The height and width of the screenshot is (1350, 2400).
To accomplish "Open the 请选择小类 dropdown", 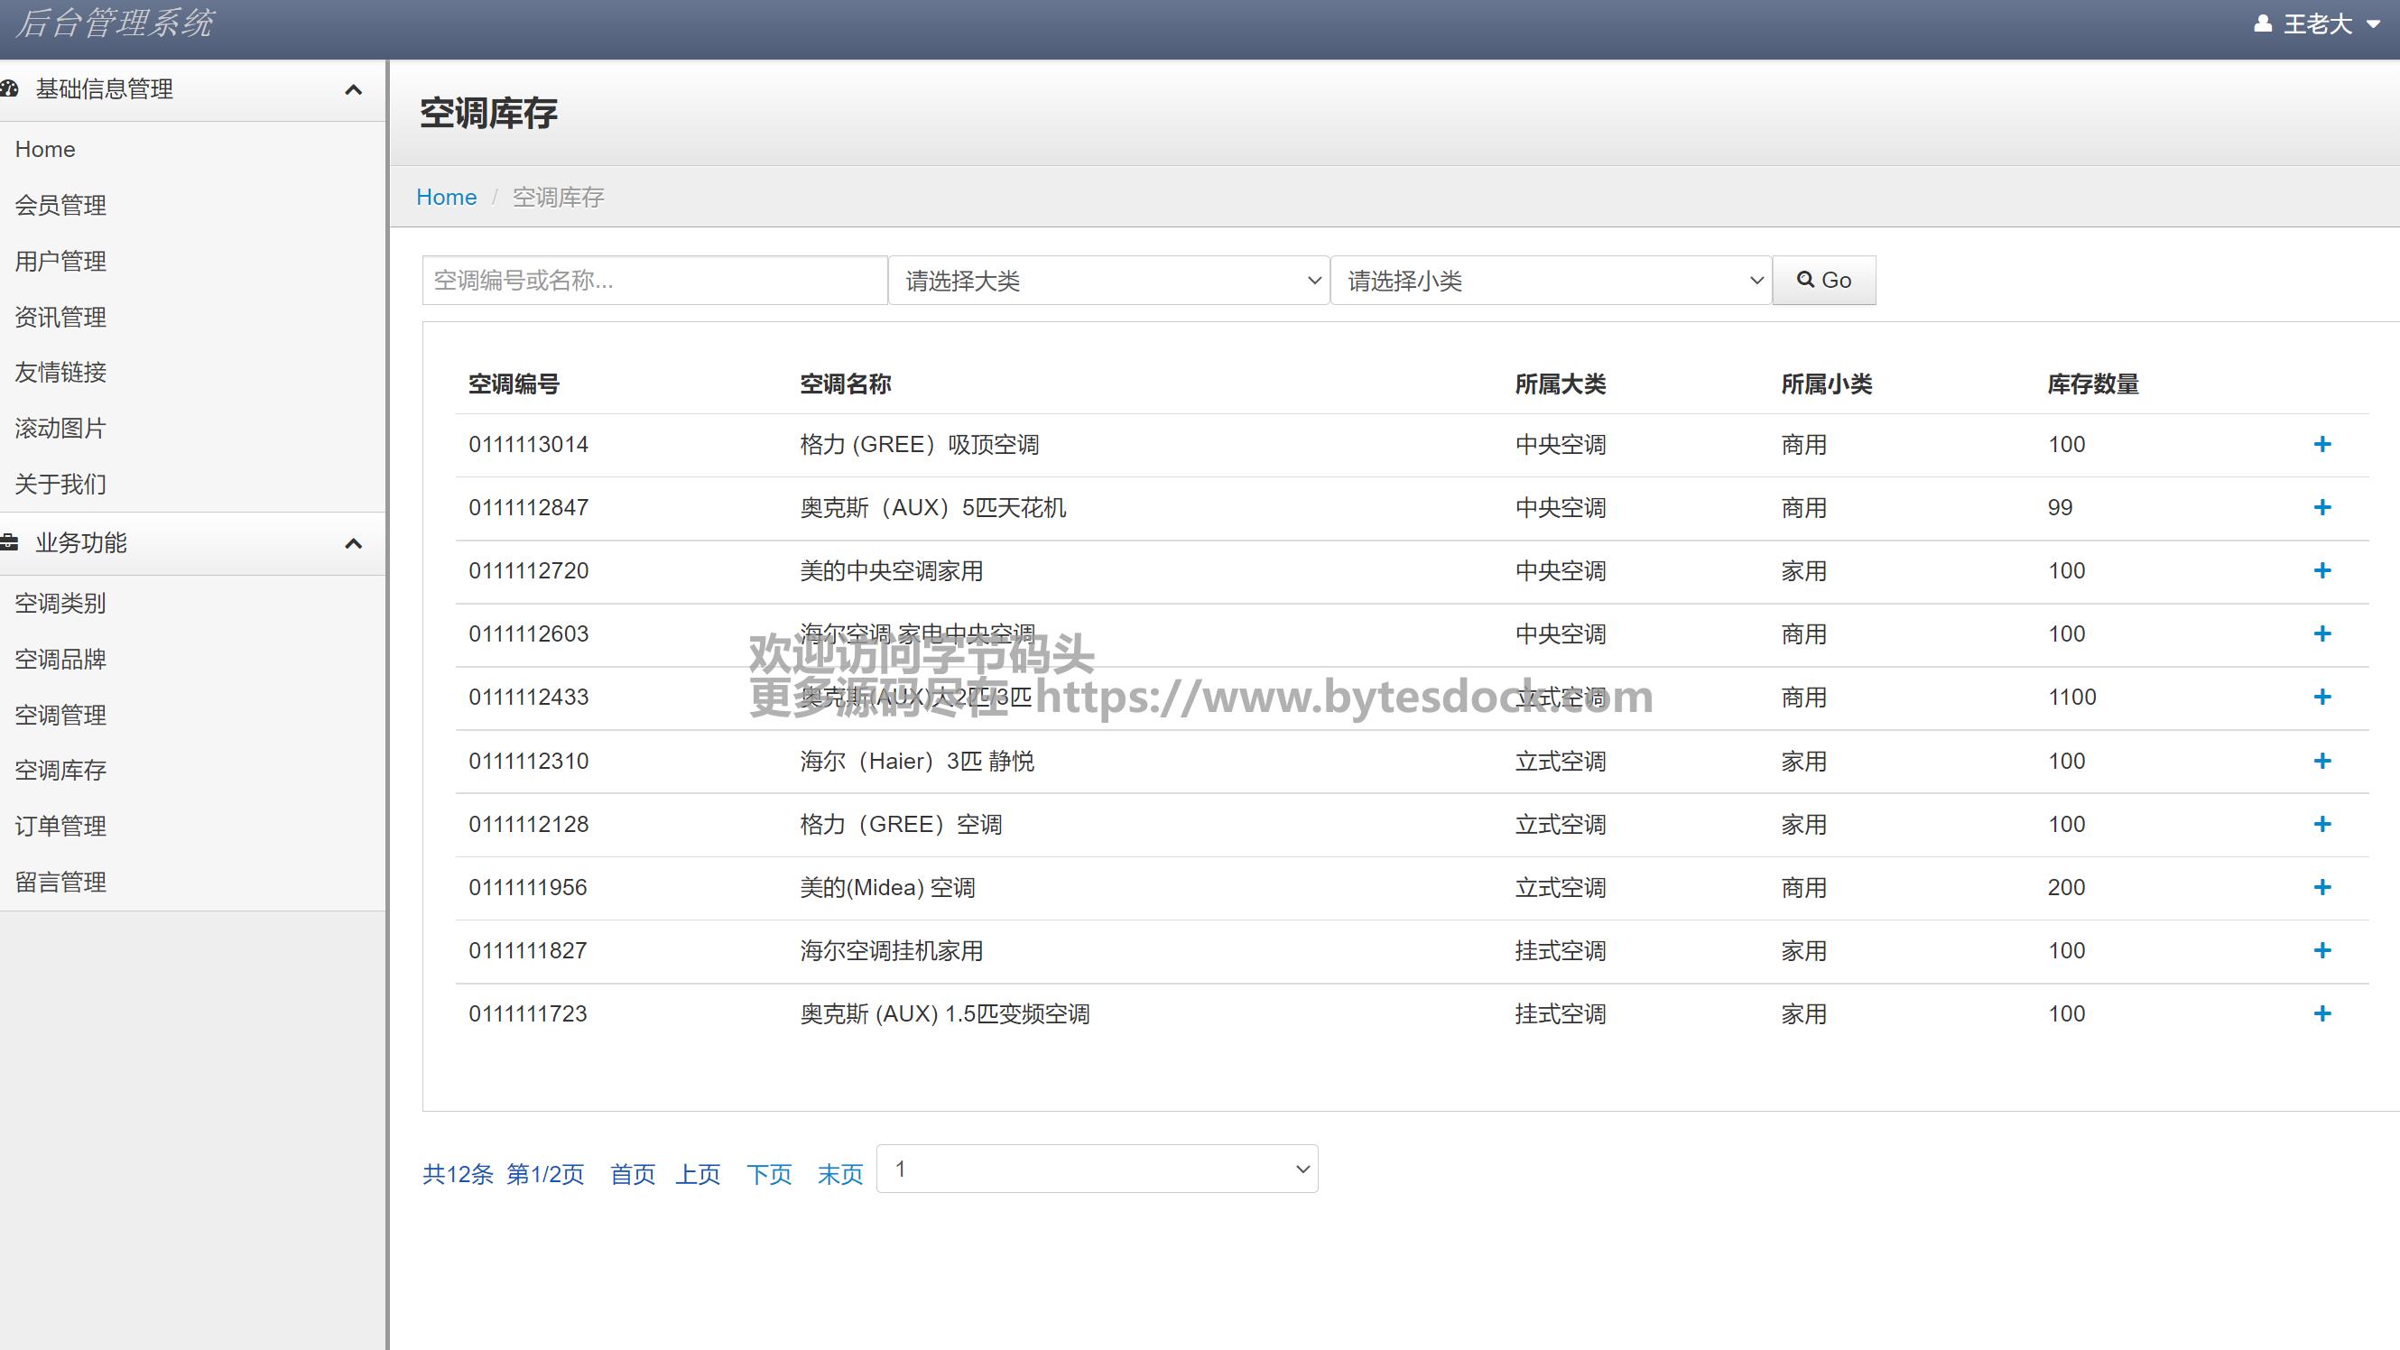I will [x=1551, y=281].
